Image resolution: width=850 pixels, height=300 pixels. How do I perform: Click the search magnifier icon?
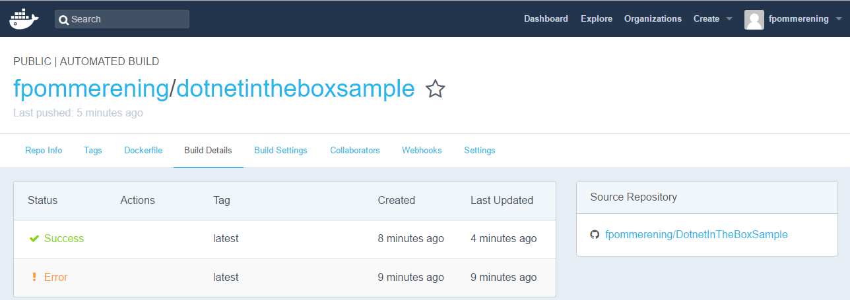point(64,20)
